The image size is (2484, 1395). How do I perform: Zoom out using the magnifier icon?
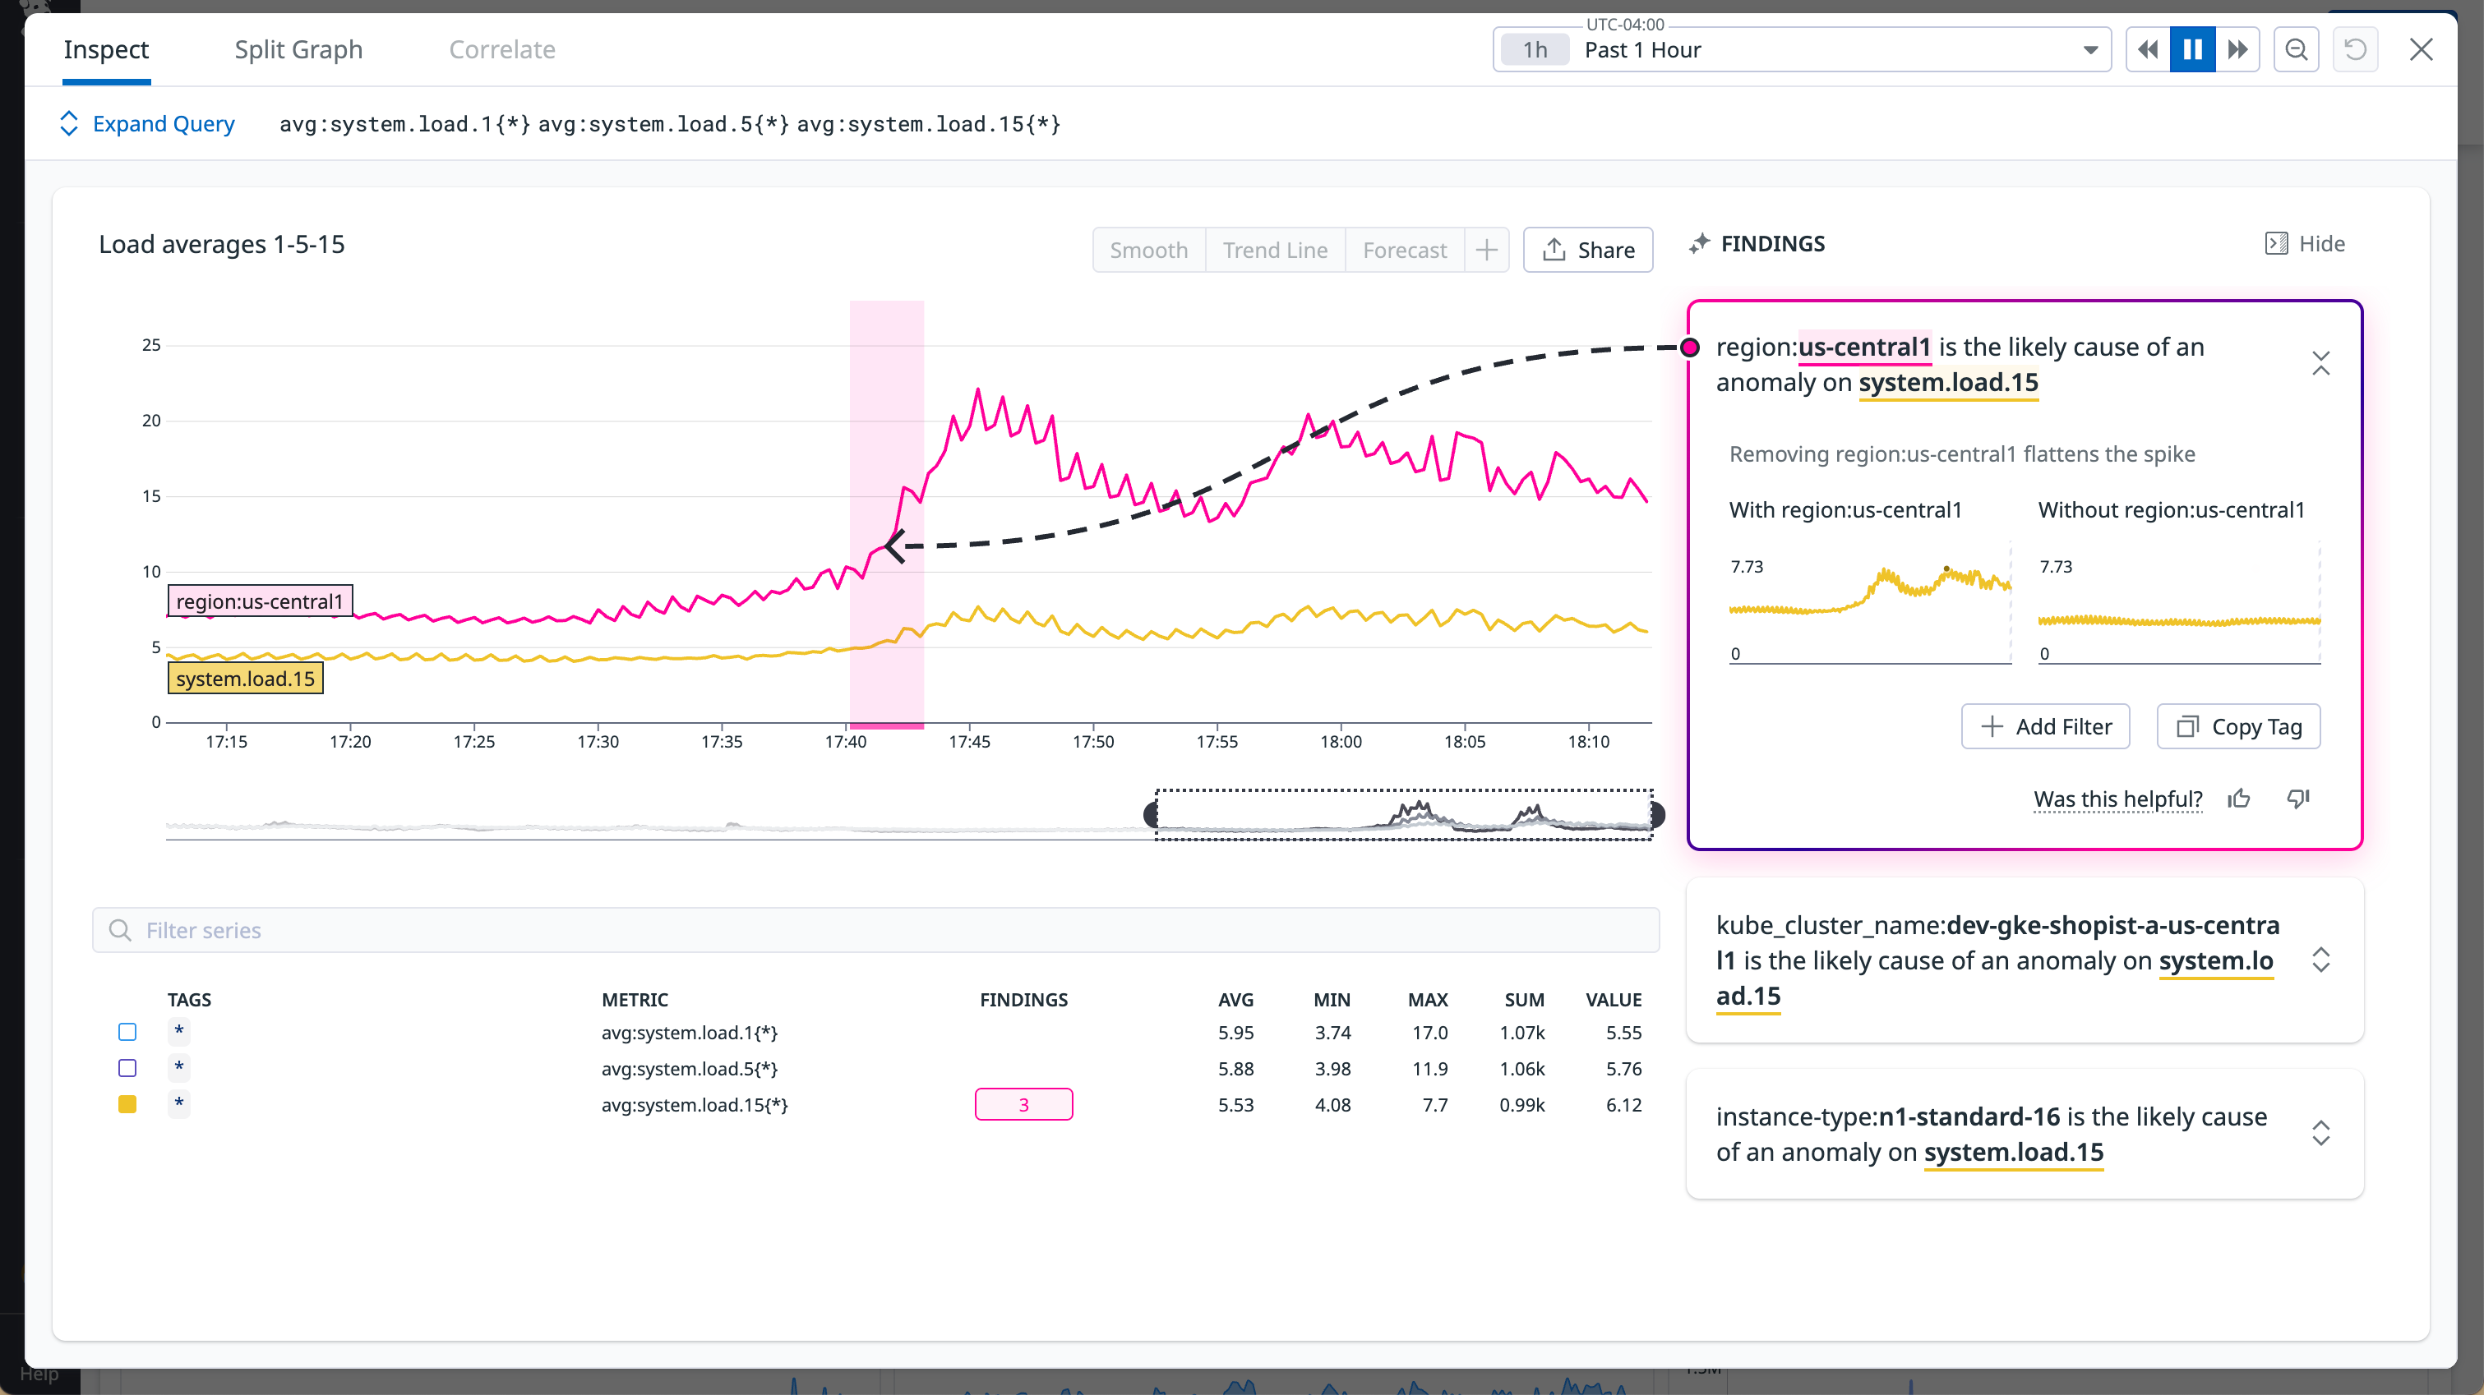[2296, 49]
